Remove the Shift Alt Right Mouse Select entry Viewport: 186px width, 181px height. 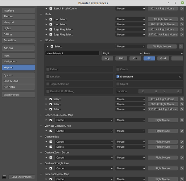click(x=182, y=104)
